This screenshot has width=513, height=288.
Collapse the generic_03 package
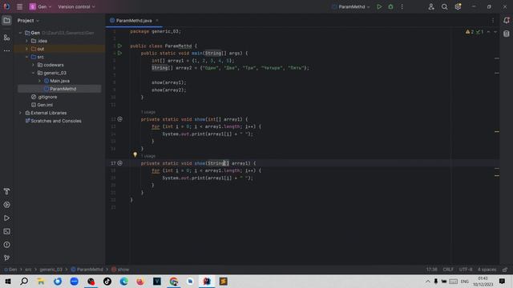pos(33,73)
